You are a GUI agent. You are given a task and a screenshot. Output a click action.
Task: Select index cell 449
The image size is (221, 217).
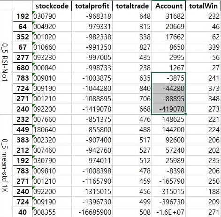pos(23,130)
